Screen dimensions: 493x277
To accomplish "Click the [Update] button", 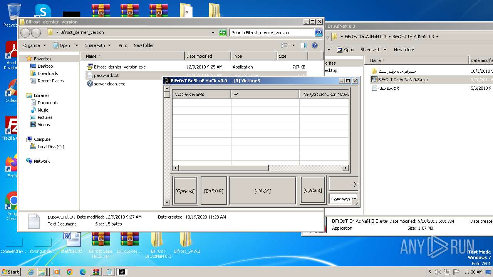I will pyautogui.click(x=313, y=190).
